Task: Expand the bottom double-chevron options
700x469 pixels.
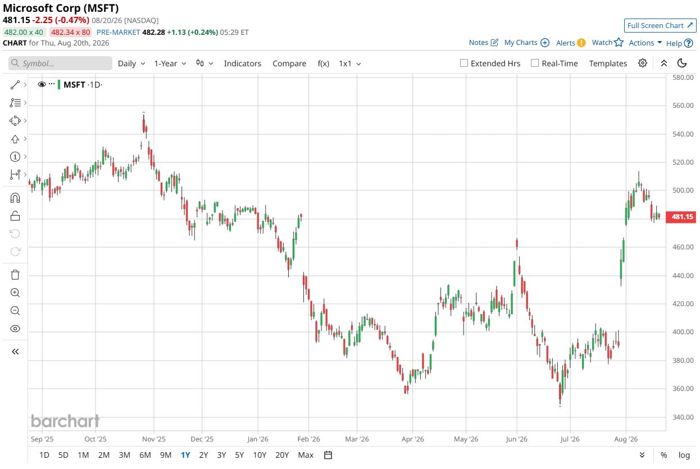Action: coord(643,455)
